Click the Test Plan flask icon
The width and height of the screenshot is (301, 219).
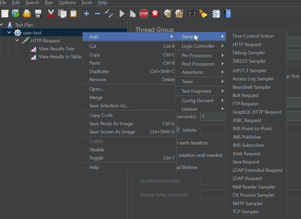(x=10, y=25)
